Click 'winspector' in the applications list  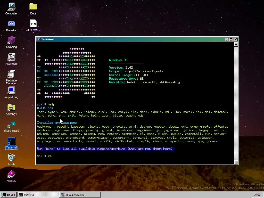tap(174, 142)
